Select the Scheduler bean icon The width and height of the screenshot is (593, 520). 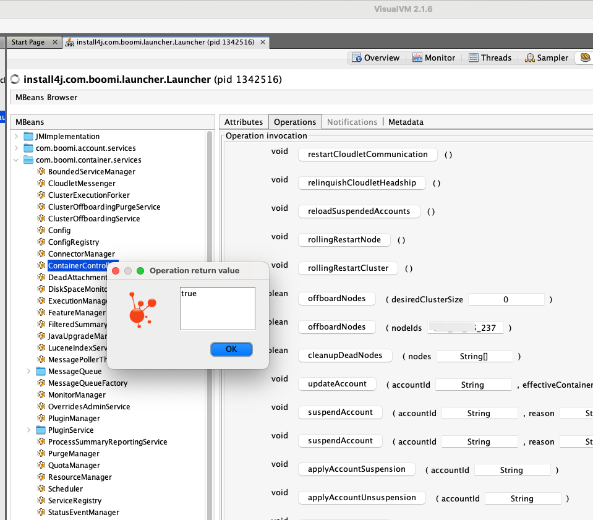pyautogui.click(x=41, y=488)
